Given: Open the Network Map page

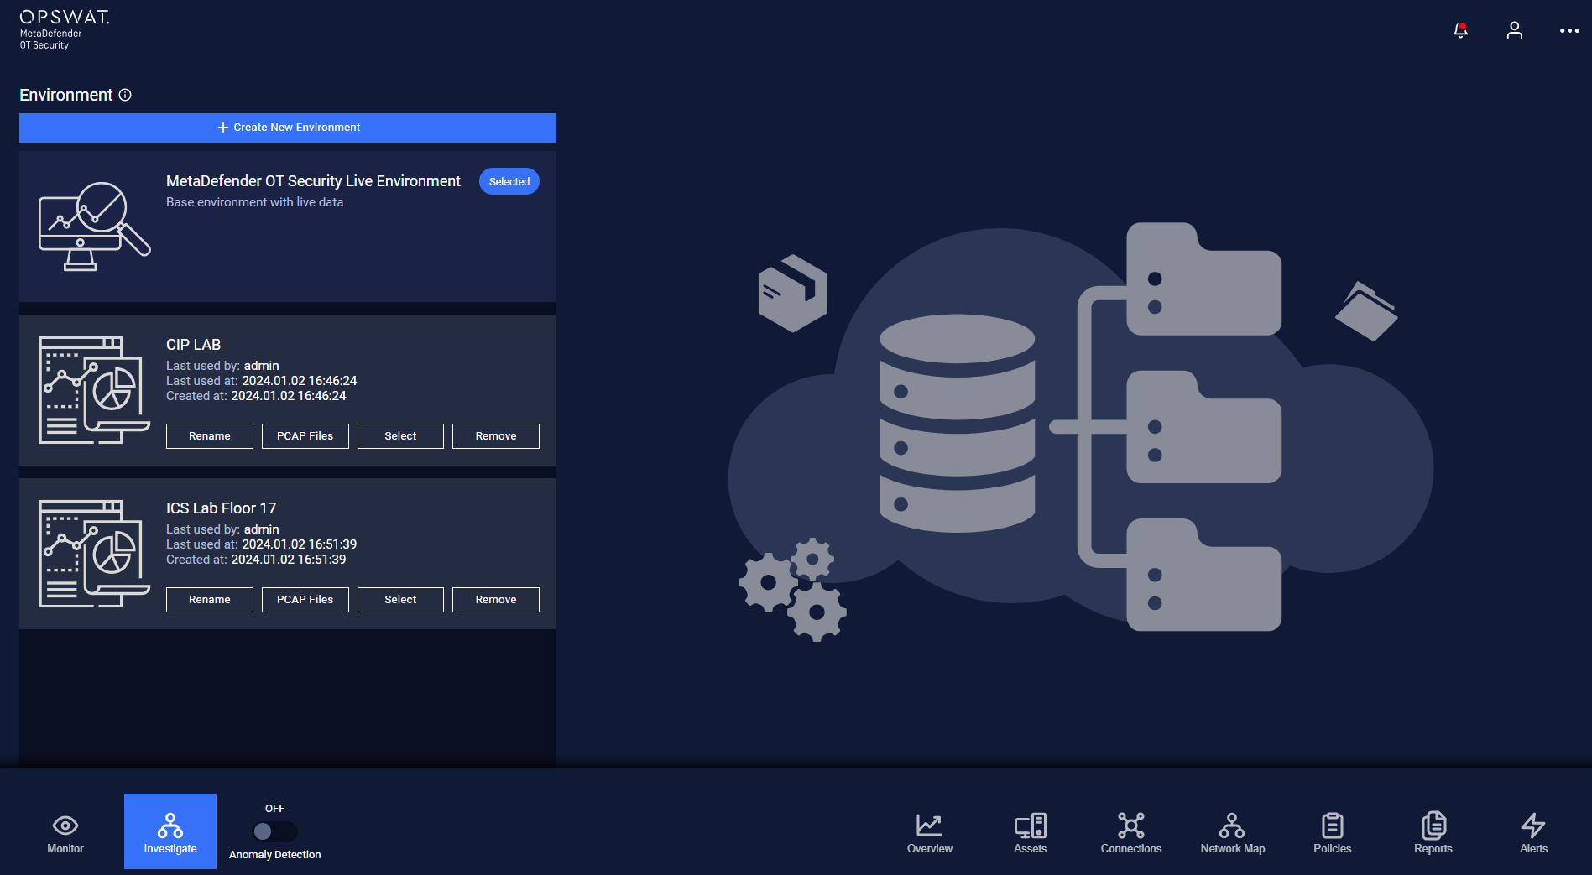Looking at the screenshot, I should coord(1232,833).
